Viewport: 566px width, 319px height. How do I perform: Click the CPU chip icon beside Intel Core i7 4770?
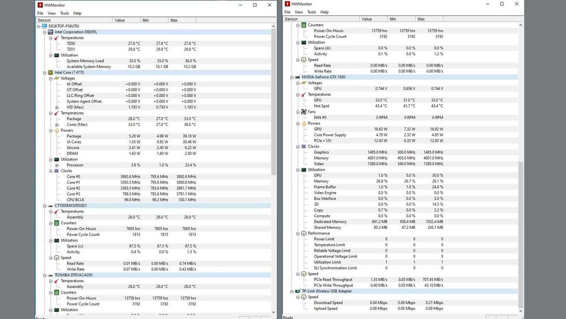[x=50, y=73]
